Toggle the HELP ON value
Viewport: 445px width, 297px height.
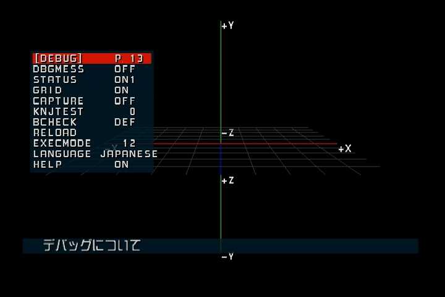pyautogui.click(x=122, y=165)
